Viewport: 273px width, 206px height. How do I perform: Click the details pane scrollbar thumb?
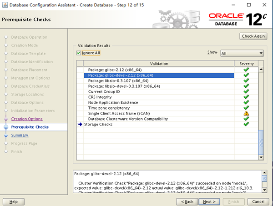(x=264, y=179)
